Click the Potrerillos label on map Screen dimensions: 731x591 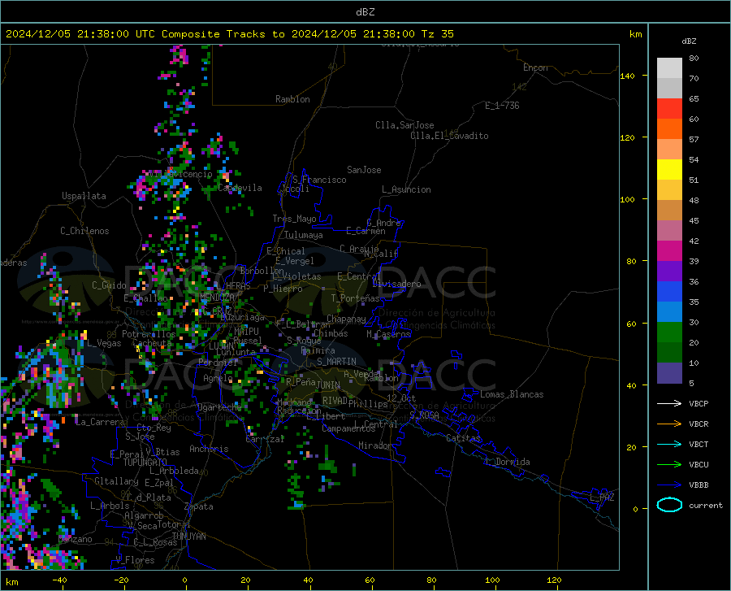[x=149, y=334]
